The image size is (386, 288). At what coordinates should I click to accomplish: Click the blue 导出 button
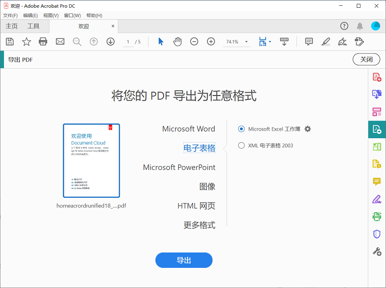(184, 260)
